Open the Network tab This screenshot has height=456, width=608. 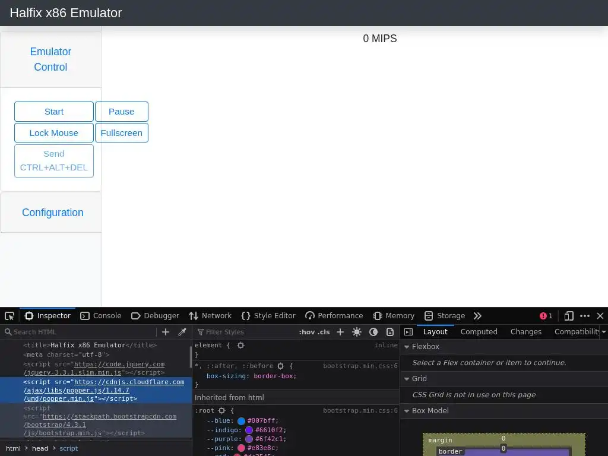tap(210, 316)
